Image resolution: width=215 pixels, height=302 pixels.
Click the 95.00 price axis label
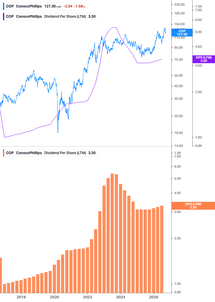(x=178, y=47)
